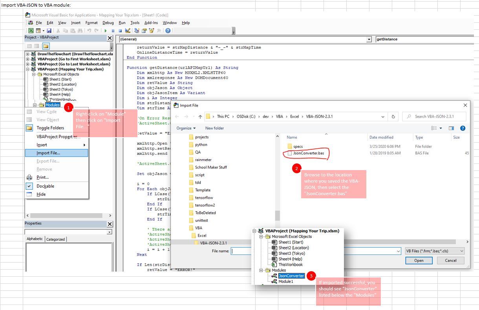Select the tensorflow folder in navigation pane
The width and height of the screenshot is (479, 310).
204,198
